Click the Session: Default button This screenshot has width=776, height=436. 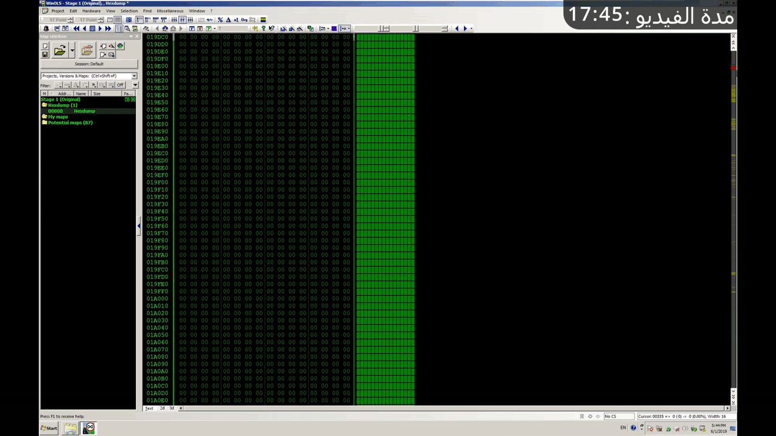click(x=89, y=64)
